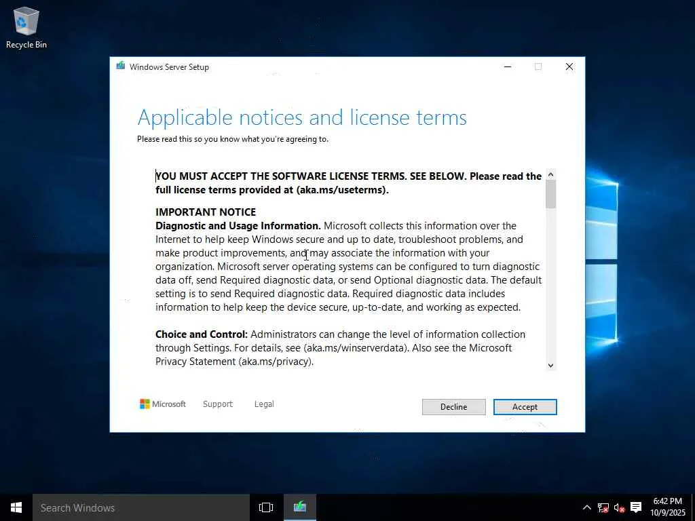Accept the license terms
695x521 pixels.
(525, 407)
